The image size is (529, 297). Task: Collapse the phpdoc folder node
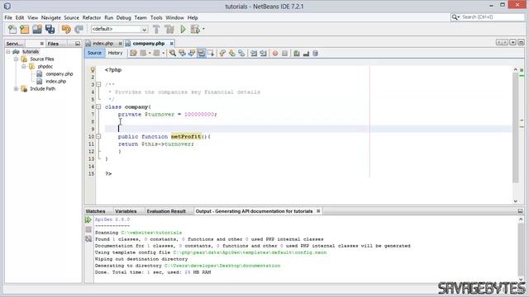[24, 66]
